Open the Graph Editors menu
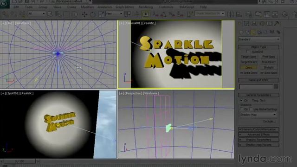 tap(125, 7)
